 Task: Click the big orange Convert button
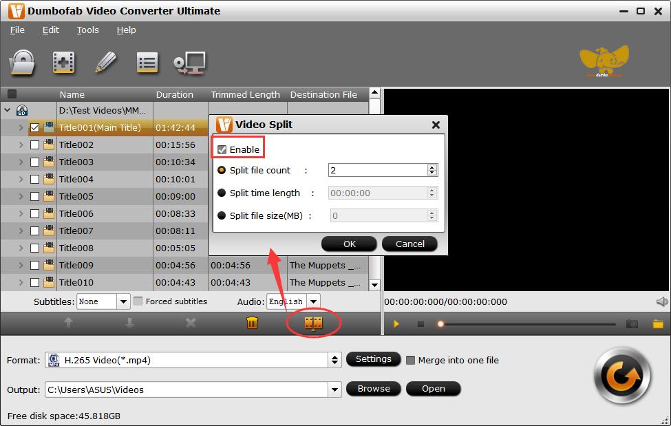pos(621,376)
